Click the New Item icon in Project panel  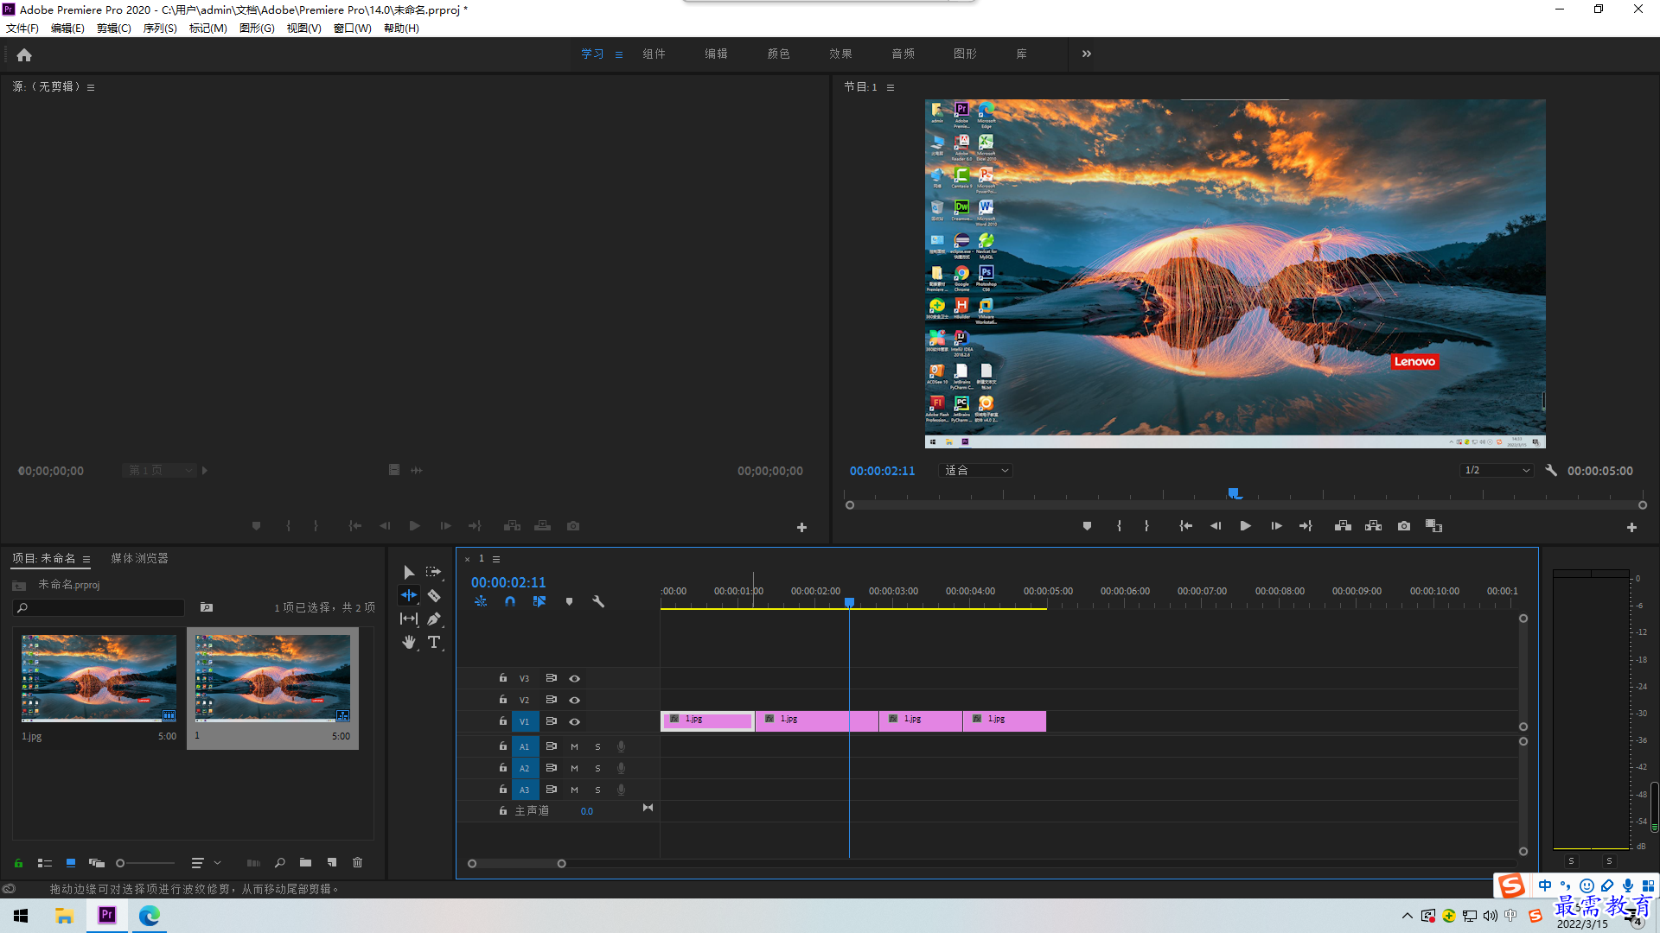331,862
